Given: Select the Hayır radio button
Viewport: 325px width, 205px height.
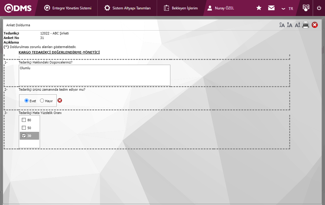Looking at the screenshot, I should click(x=42, y=101).
